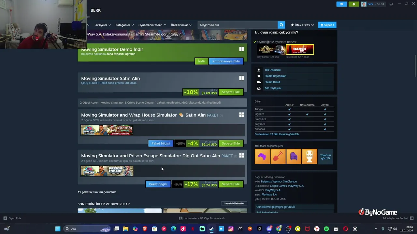The width and height of the screenshot is (417, 234).
Task: Open Bağımsız Yapımcı genre link
Action: tap(271, 182)
